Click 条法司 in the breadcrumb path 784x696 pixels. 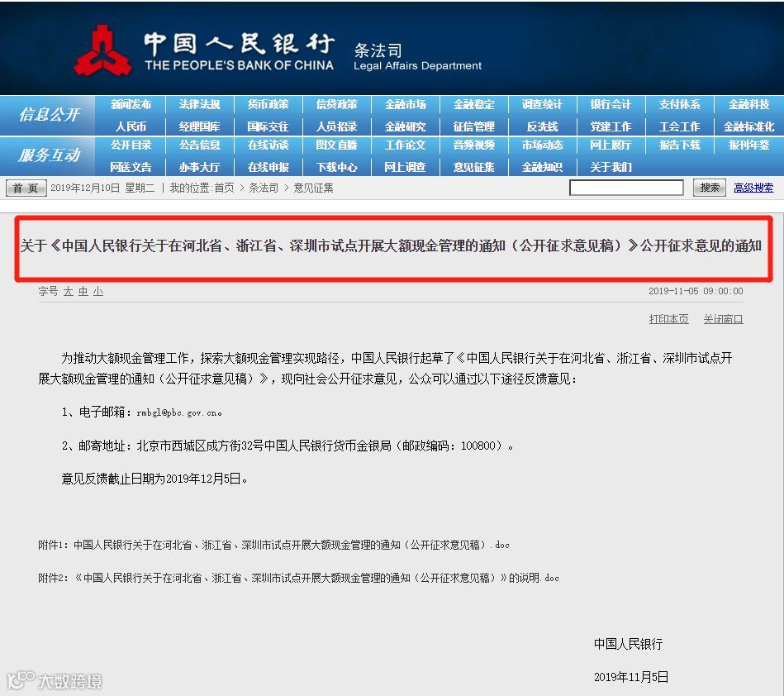tap(264, 188)
